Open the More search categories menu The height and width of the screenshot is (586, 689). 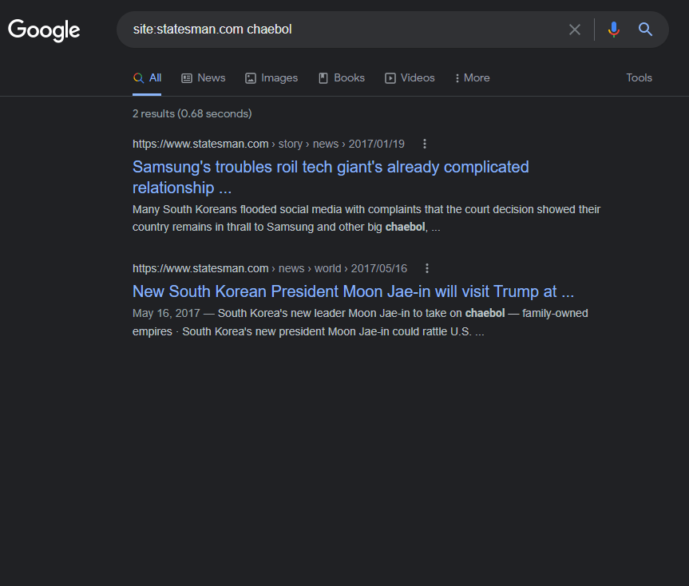click(473, 78)
